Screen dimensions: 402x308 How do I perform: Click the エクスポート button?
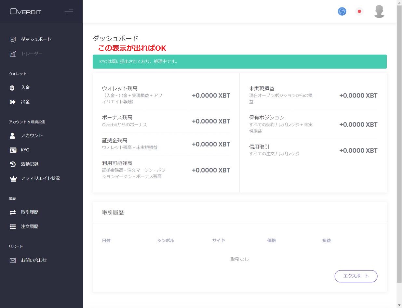click(356, 276)
